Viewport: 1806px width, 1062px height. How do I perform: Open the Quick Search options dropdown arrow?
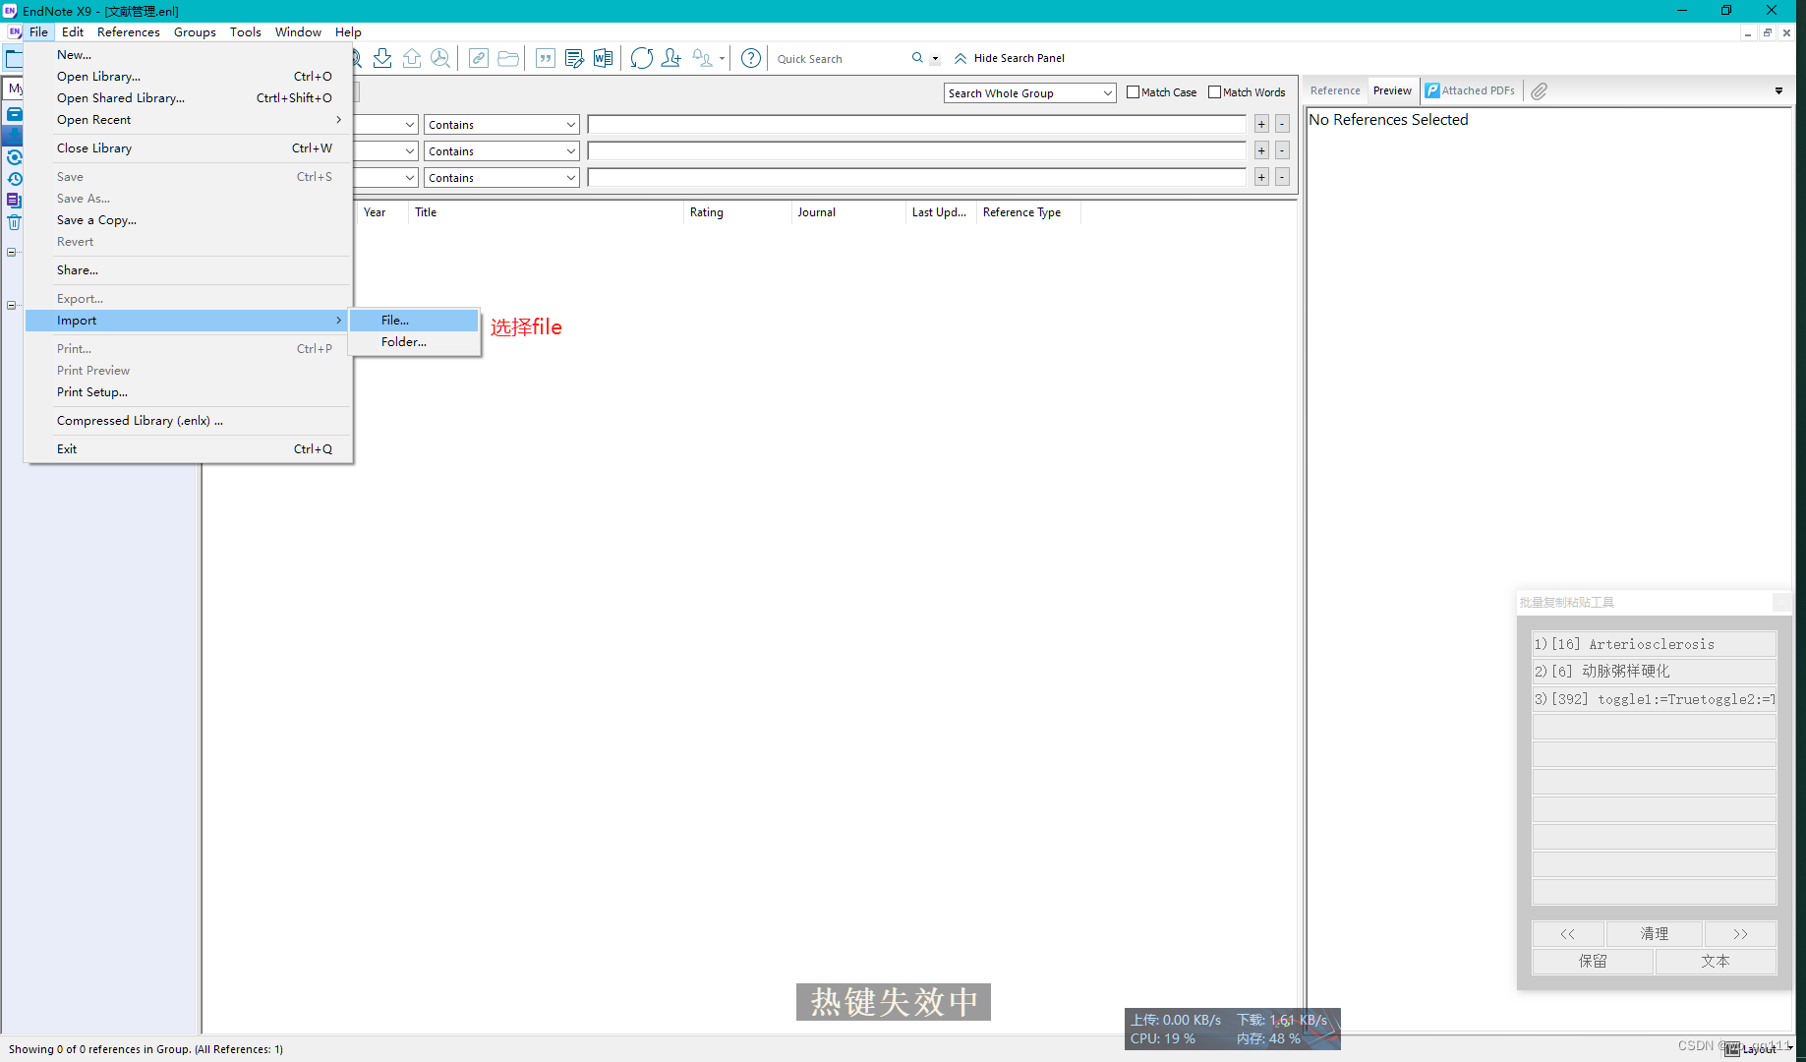(935, 59)
